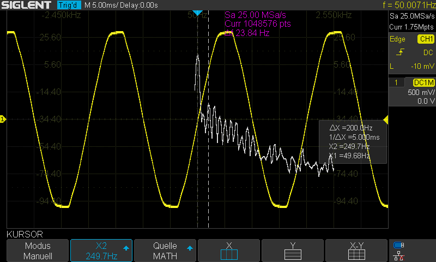
Task: Click the -2.450kHz FFT start frequency label
Action: coord(61,15)
